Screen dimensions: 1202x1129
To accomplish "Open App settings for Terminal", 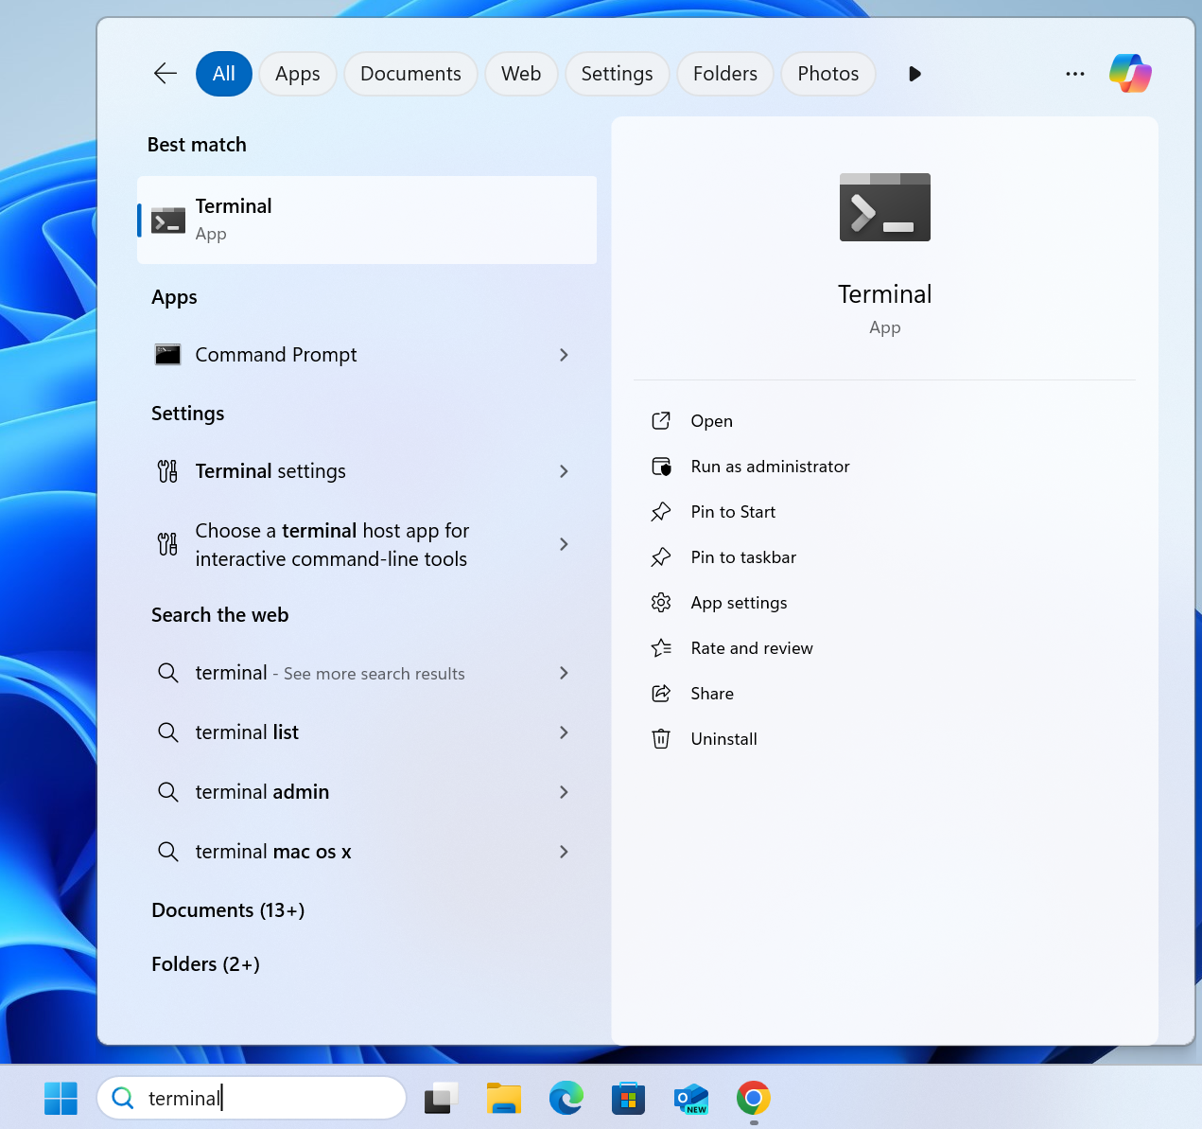I will 739,603.
